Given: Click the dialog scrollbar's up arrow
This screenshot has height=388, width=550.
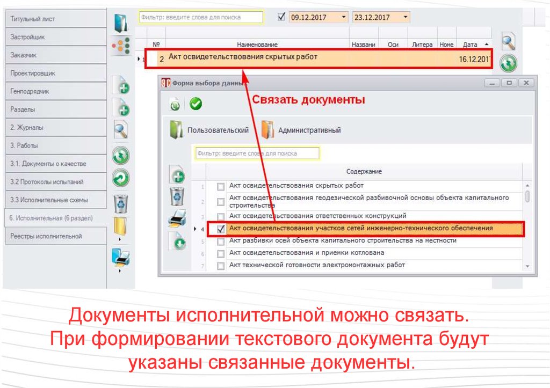Looking at the screenshot, I should click(527, 185).
